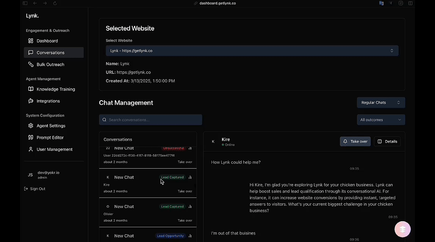Viewport: 435px width, 242px height.
Task: Expand the Select Website dropdown
Action: click(x=252, y=51)
